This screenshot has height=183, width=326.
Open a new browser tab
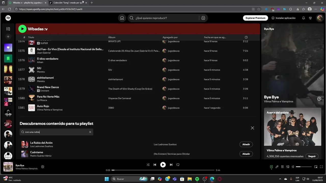92,3
